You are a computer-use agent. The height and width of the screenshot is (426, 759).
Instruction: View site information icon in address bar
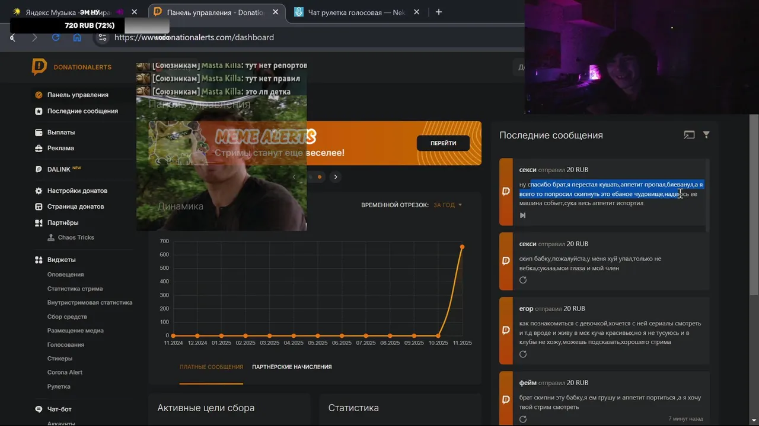coord(103,37)
